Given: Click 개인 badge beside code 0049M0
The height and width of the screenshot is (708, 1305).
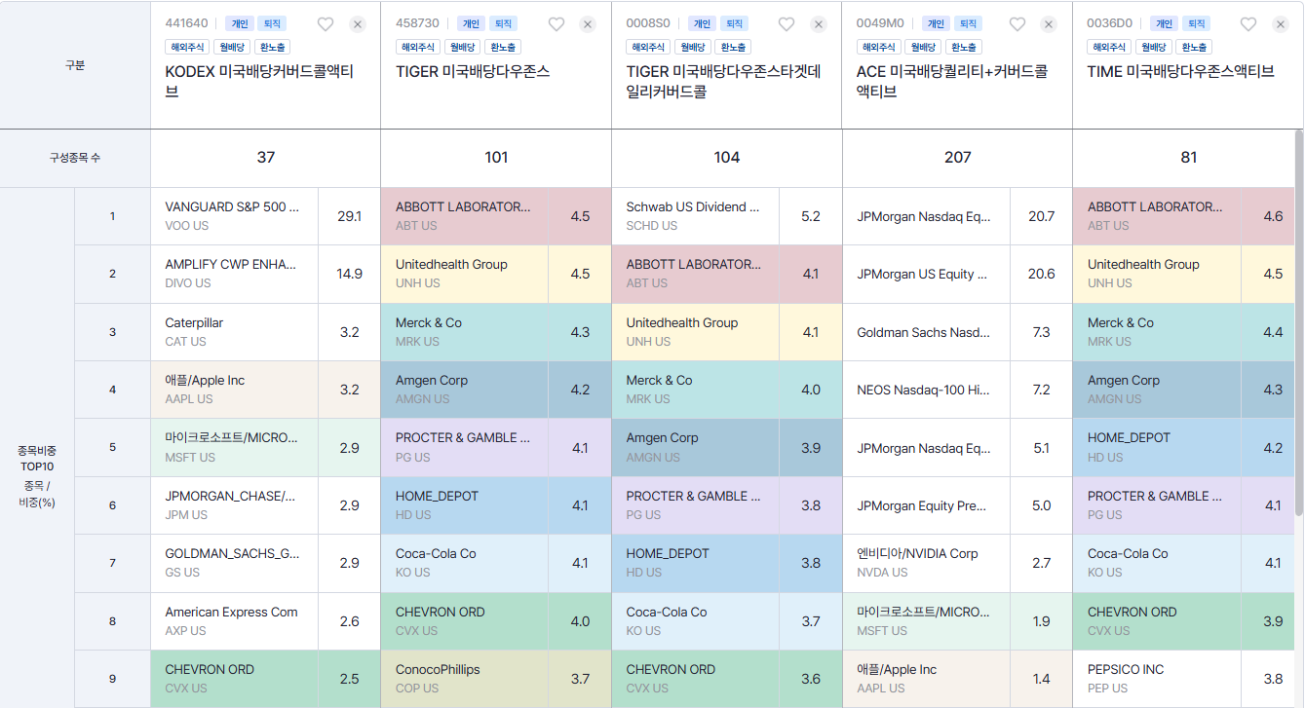Looking at the screenshot, I should [934, 23].
